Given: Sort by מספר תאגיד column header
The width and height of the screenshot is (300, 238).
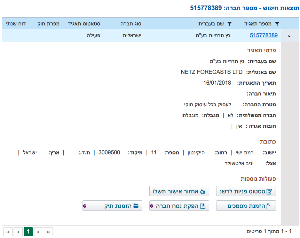Looking at the screenshot, I should [258, 24].
